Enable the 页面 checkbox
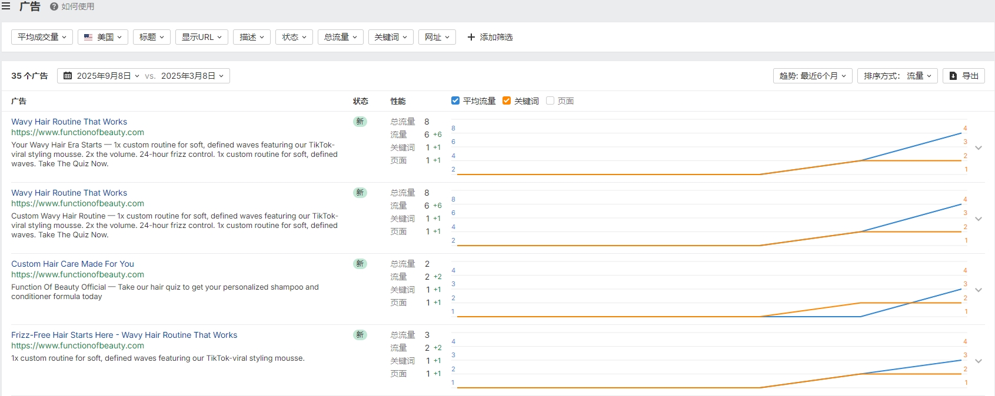The image size is (995, 396). pos(550,100)
